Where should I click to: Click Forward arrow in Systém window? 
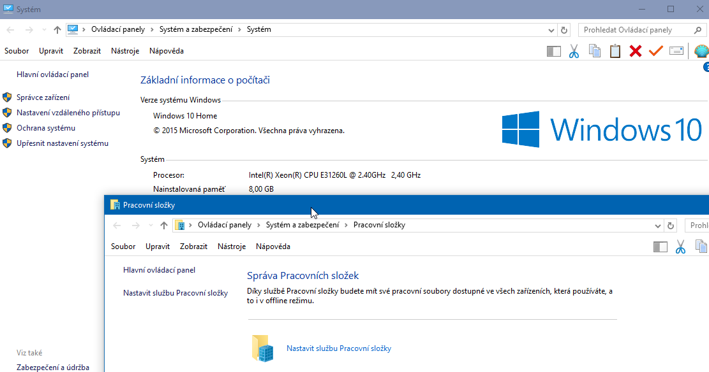(29, 30)
